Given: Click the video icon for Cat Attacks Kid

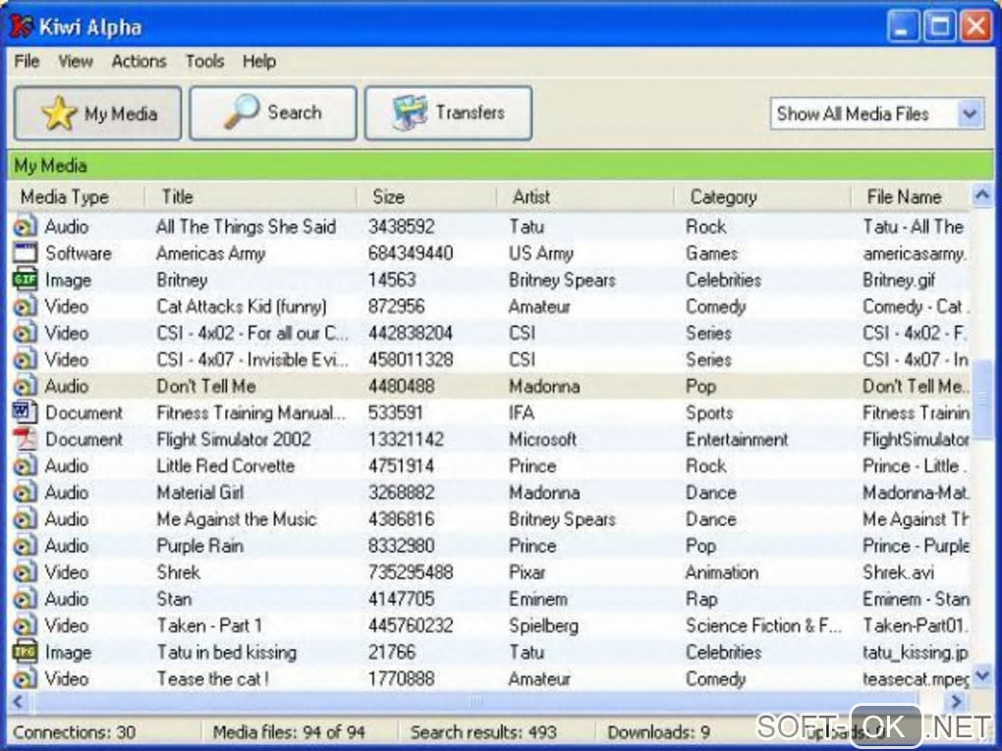Looking at the screenshot, I should coord(25,306).
